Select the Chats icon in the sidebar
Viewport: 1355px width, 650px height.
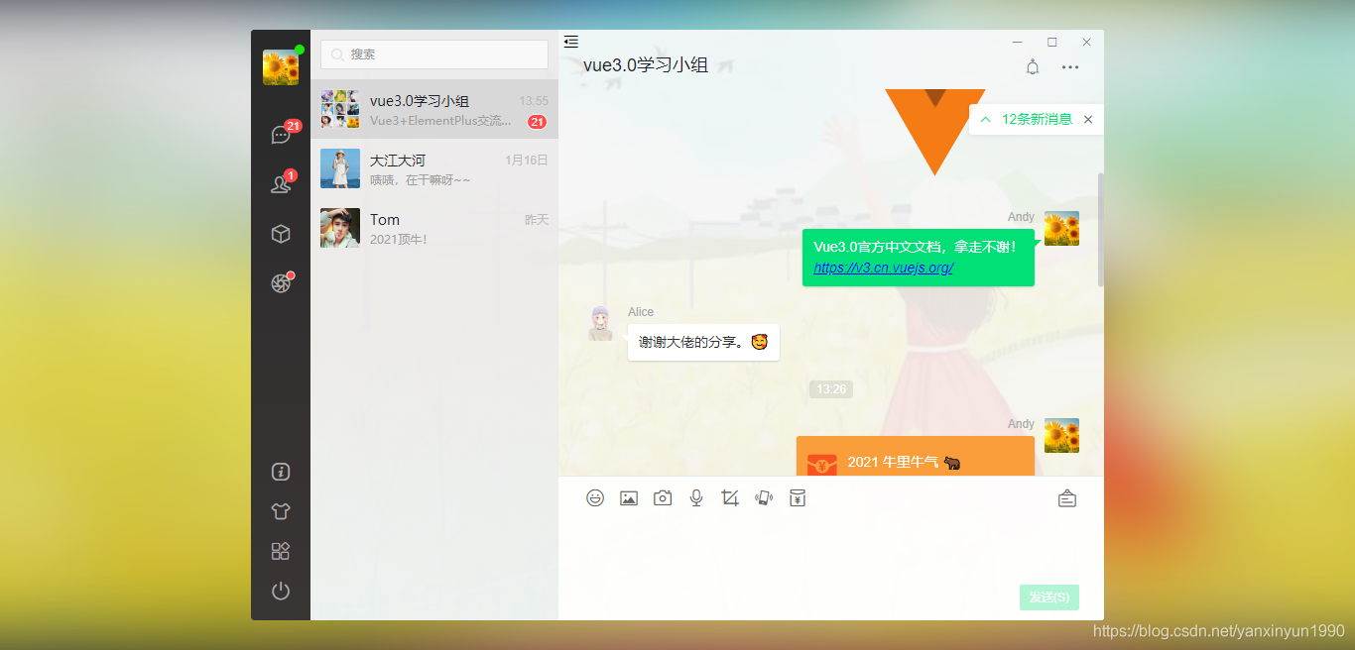(x=281, y=133)
